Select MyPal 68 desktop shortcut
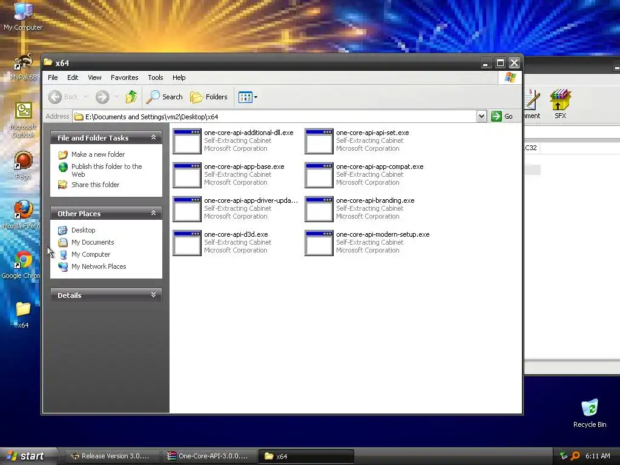 click(23, 67)
